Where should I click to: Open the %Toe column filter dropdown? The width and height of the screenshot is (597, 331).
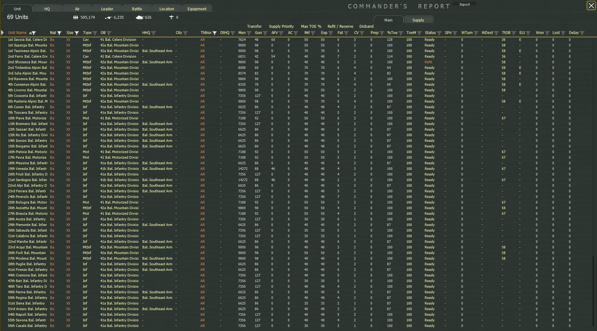tap(401, 33)
